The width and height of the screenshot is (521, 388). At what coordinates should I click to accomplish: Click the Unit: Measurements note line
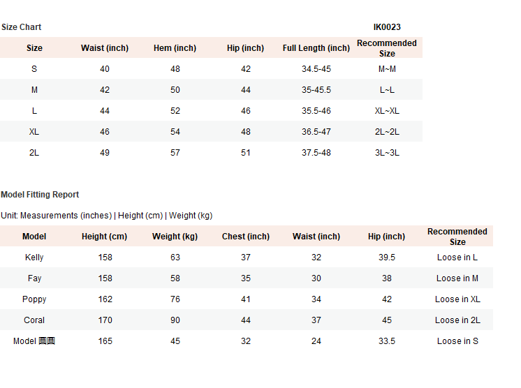tap(106, 216)
